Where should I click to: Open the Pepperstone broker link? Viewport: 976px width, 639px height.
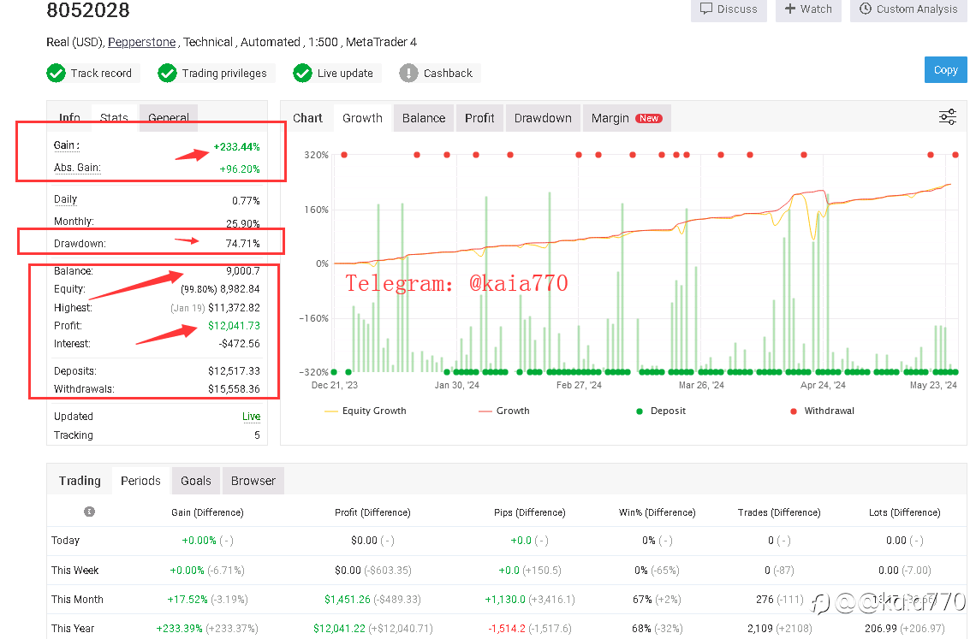click(x=142, y=42)
